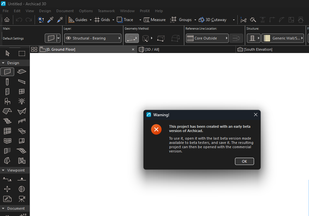
Task: Select the Column tool icon
Action: click(x=7, y=82)
